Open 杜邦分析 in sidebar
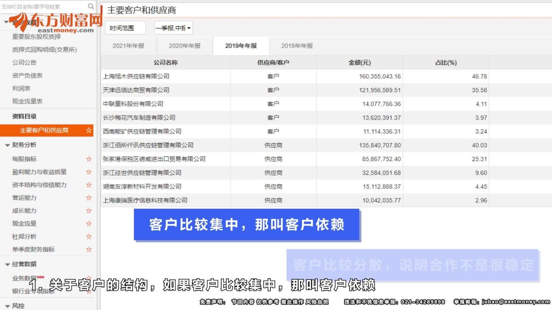This screenshot has width=552, height=310. 24,236
